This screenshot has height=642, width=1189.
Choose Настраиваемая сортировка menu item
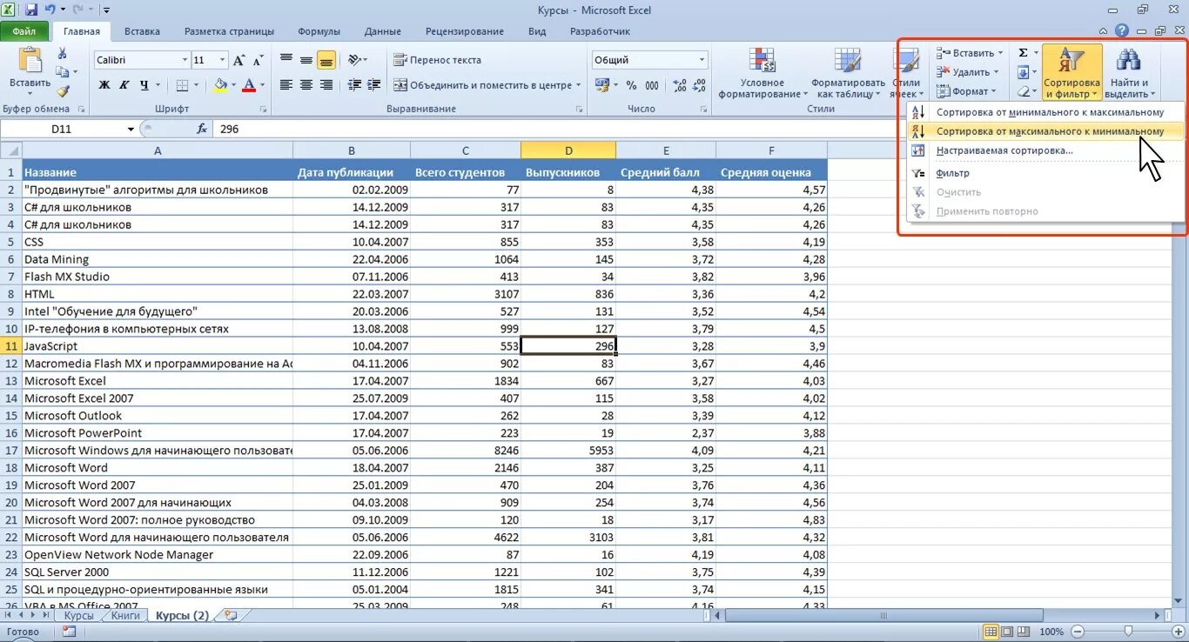point(1046,150)
